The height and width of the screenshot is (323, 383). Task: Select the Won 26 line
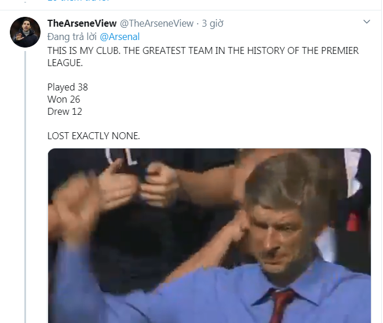coord(64,99)
